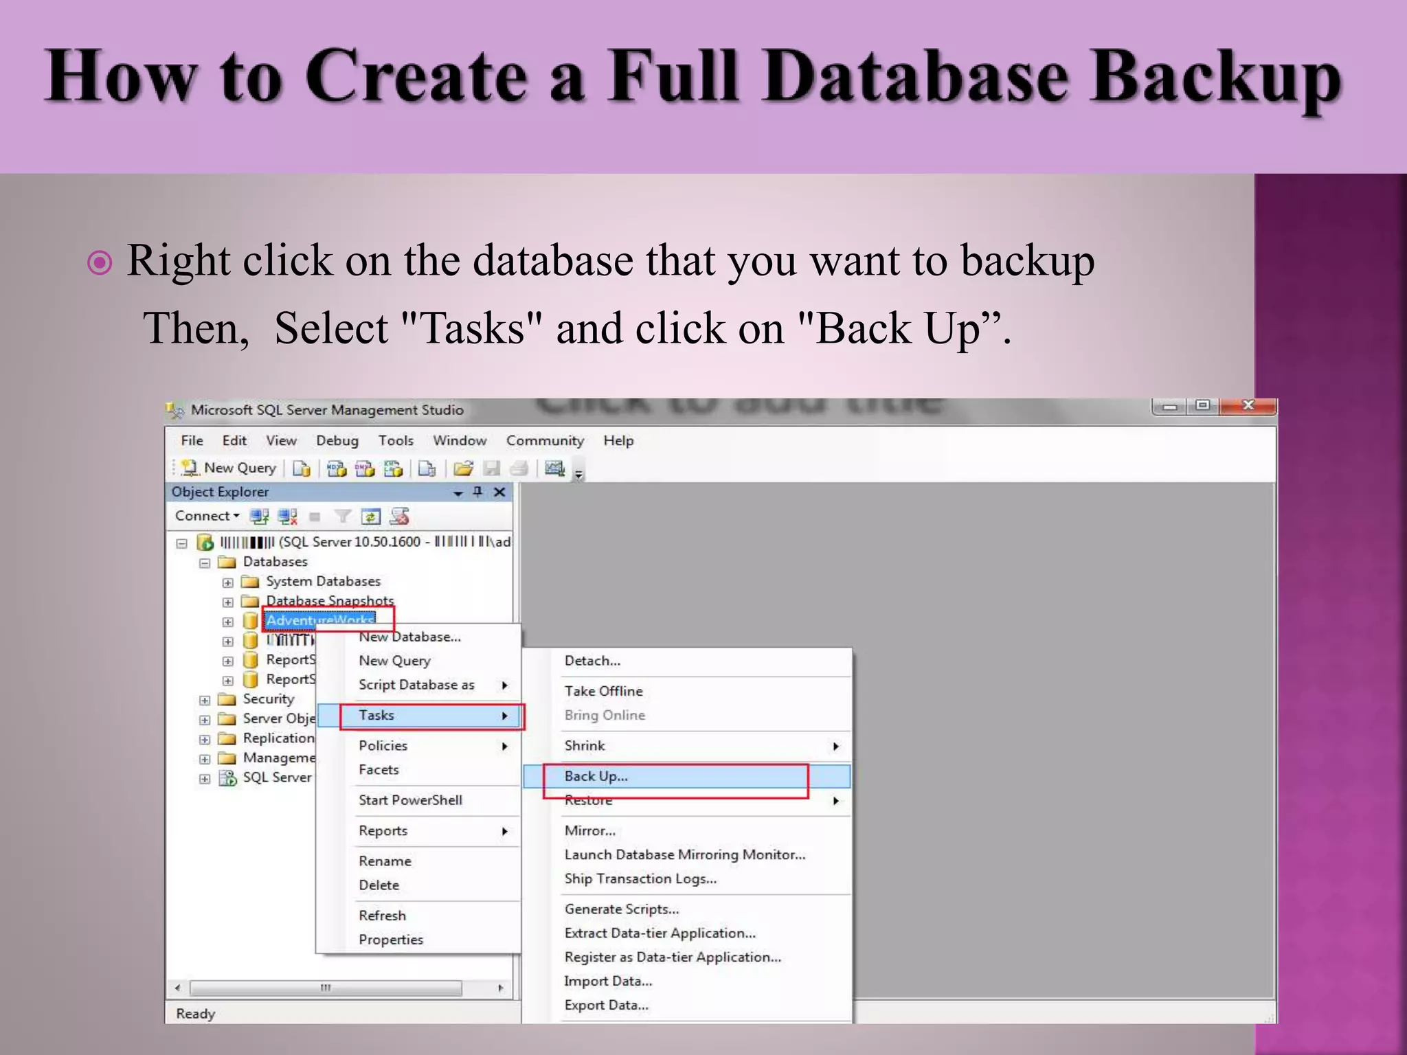This screenshot has height=1055, width=1407.
Task: Expand the Security folder node
Action: pos(205,700)
